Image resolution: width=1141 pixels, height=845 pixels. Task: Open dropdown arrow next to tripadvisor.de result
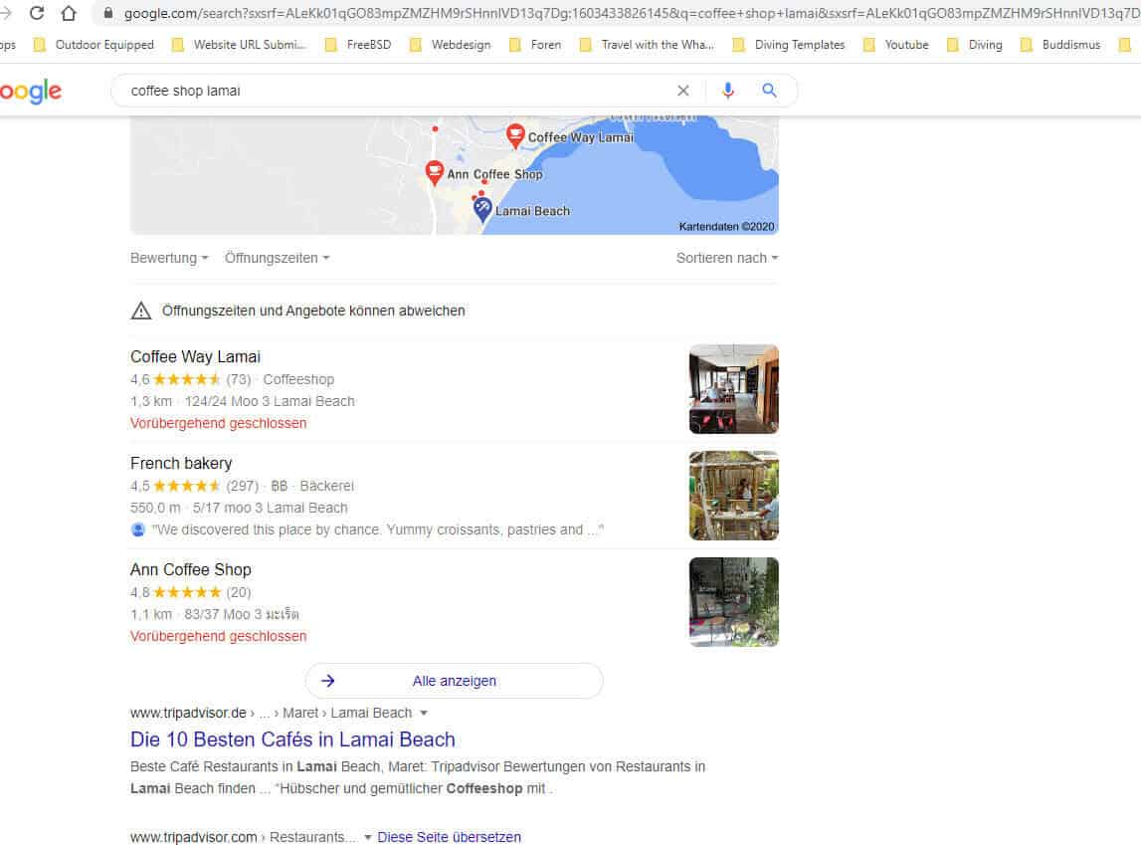click(x=424, y=713)
